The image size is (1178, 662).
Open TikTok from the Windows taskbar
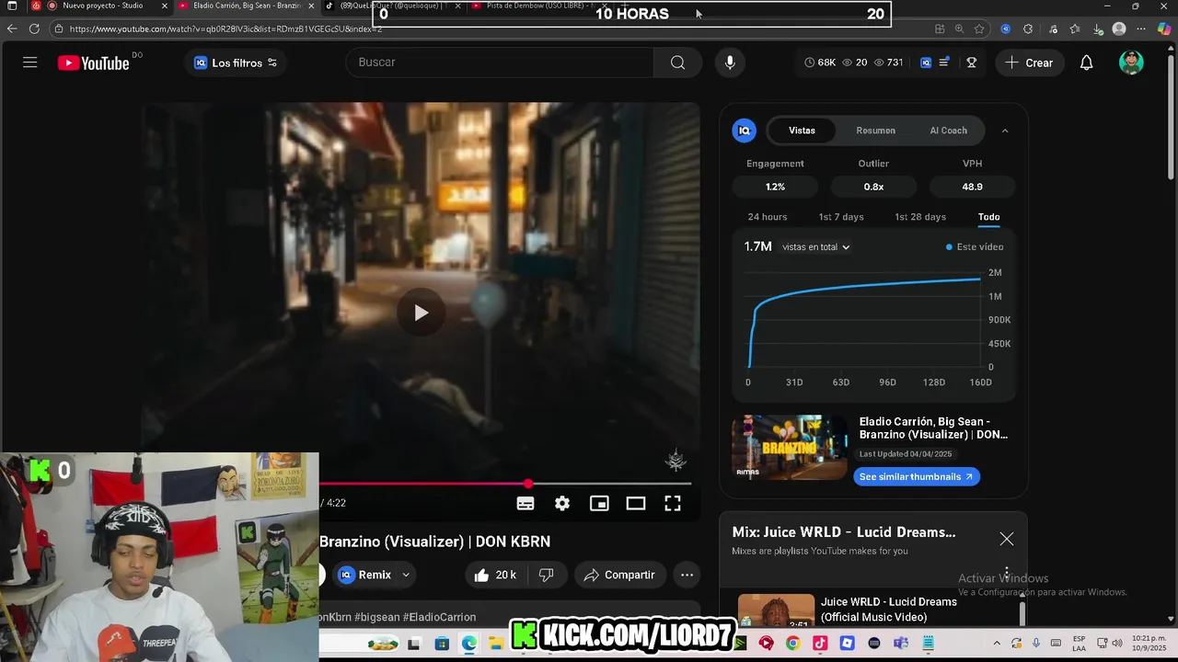(820, 643)
